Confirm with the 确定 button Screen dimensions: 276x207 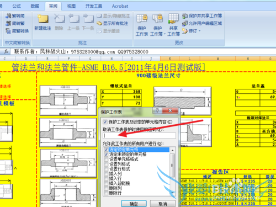click(x=134, y=204)
